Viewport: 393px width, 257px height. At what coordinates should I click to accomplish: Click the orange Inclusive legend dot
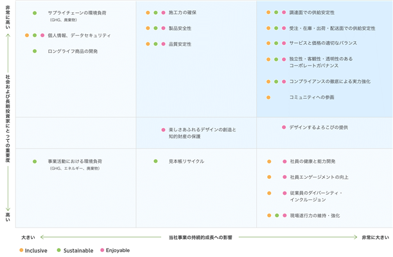21,250
